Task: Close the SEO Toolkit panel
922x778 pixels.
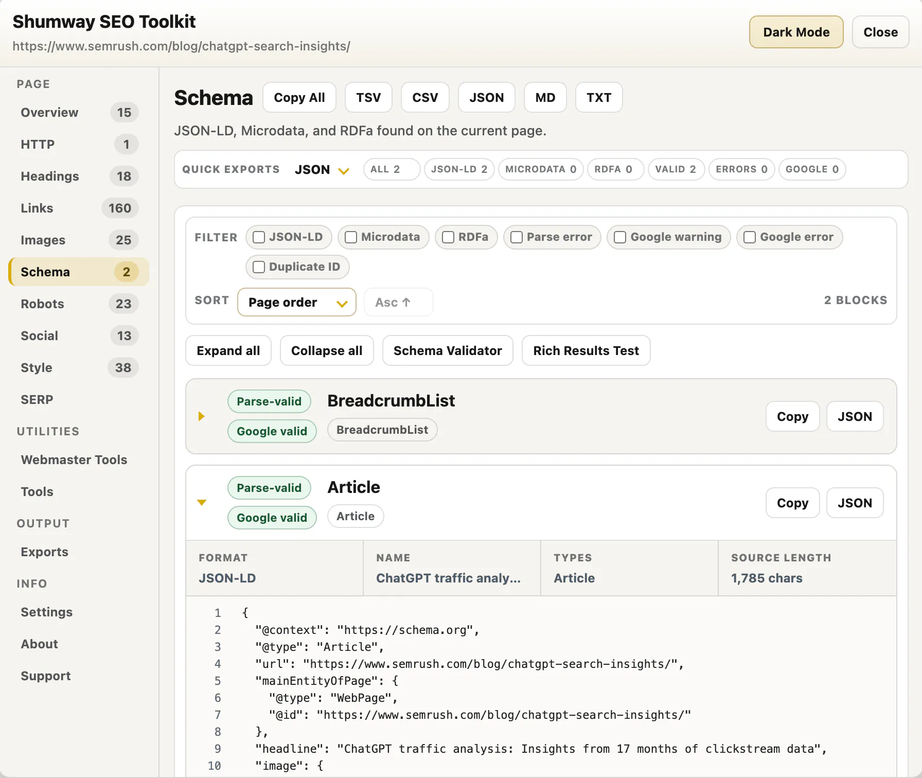Action: point(880,32)
